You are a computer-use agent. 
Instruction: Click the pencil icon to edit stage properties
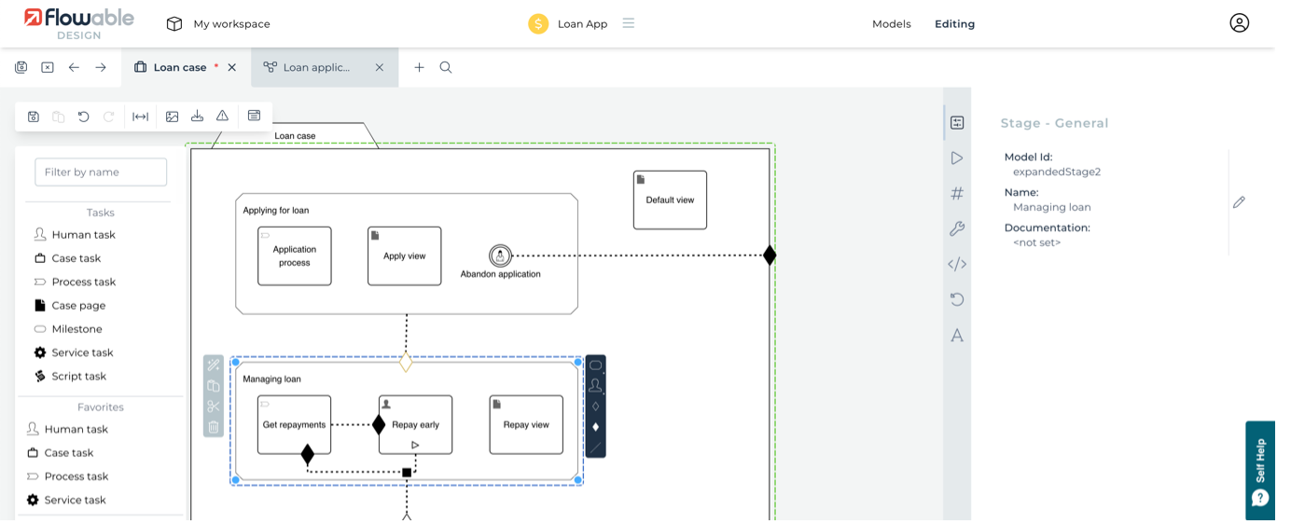(x=1239, y=202)
